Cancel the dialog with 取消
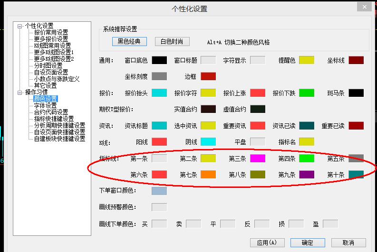377x252 pixels. (348, 243)
